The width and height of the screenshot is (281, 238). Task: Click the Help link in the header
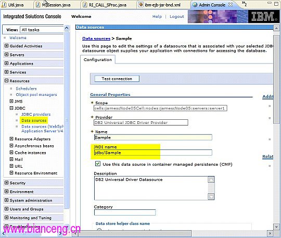tap(157, 17)
